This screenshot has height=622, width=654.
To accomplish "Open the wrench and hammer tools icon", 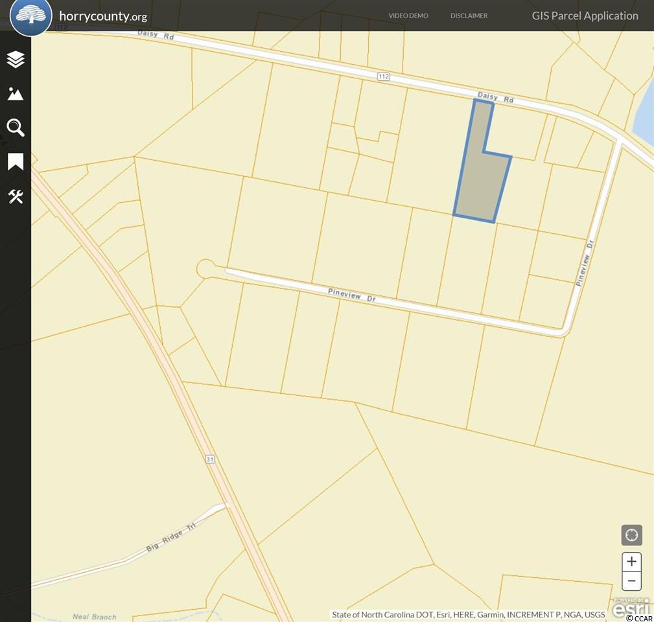I will tap(16, 196).
